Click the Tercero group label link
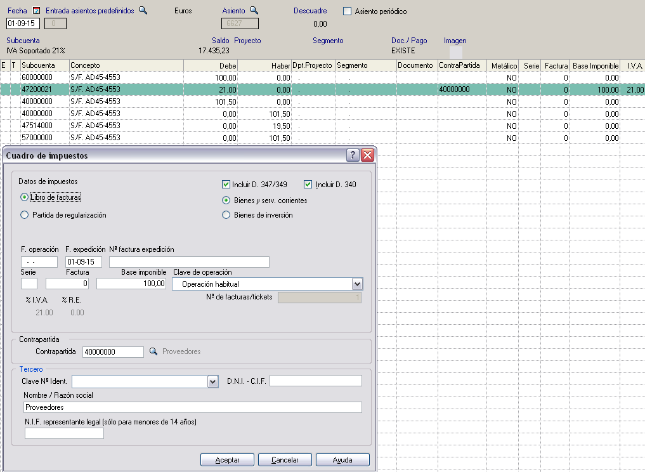 [31, 369]
